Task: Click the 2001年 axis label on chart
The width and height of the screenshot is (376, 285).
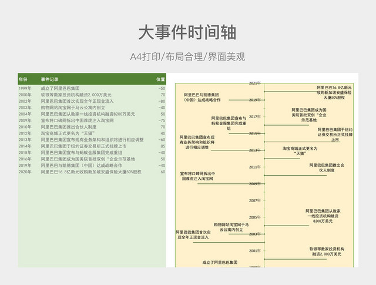Action: pyautogui.click(x=254, y=251)
